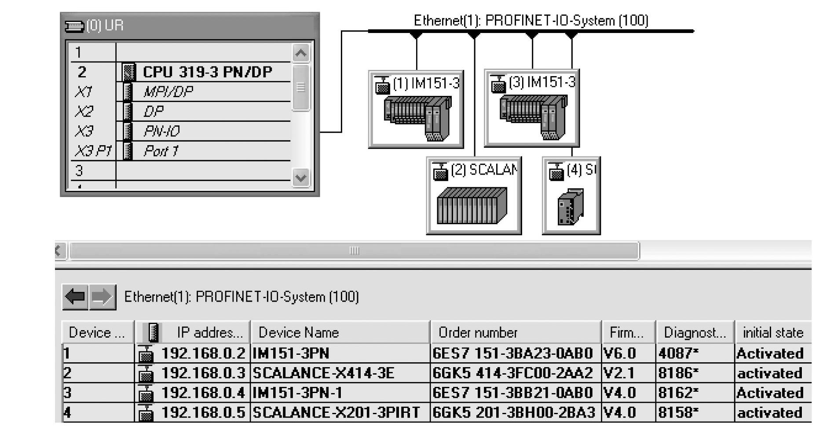Viewport: 823px width, 430px height.
Task: Click the V6.0 firmware cell
Action: click(628, 354)
